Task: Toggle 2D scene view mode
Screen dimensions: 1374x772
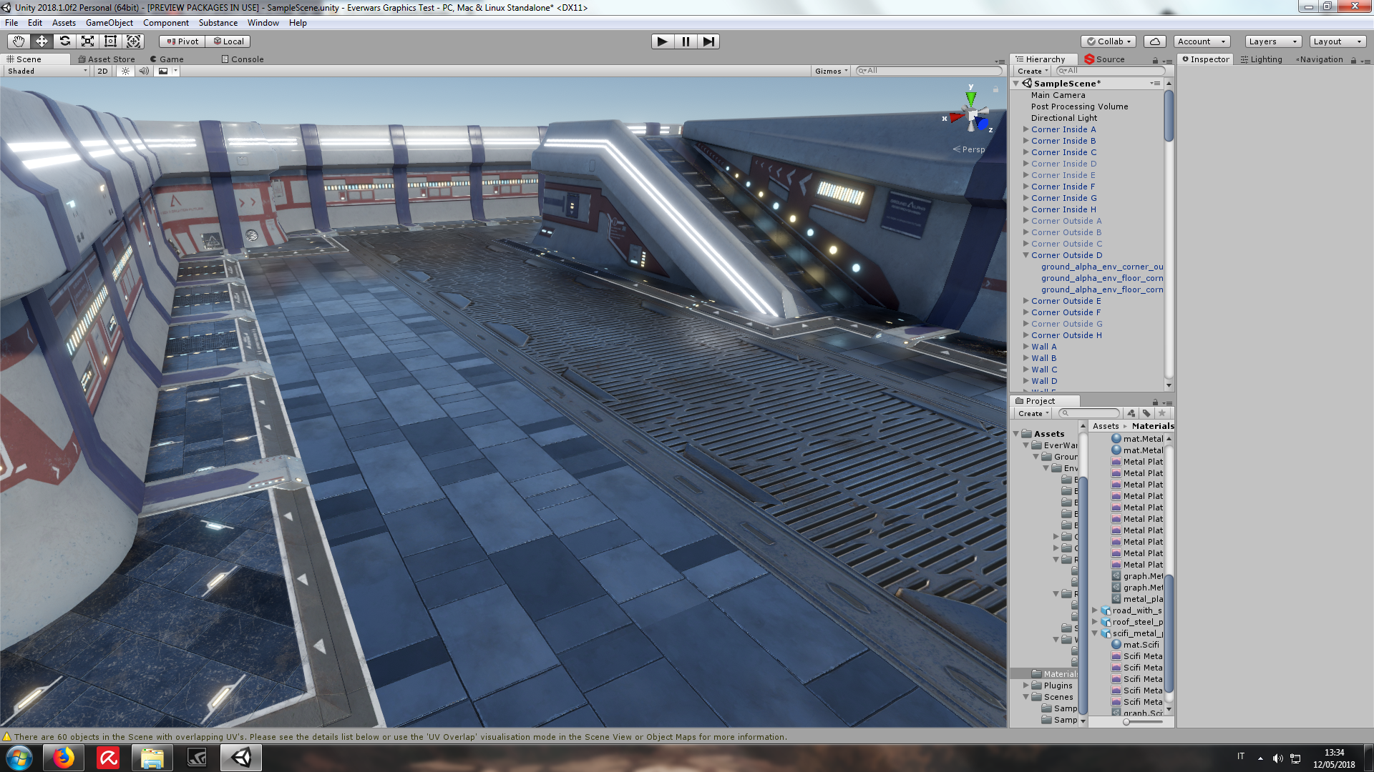Action: (102, 71)
